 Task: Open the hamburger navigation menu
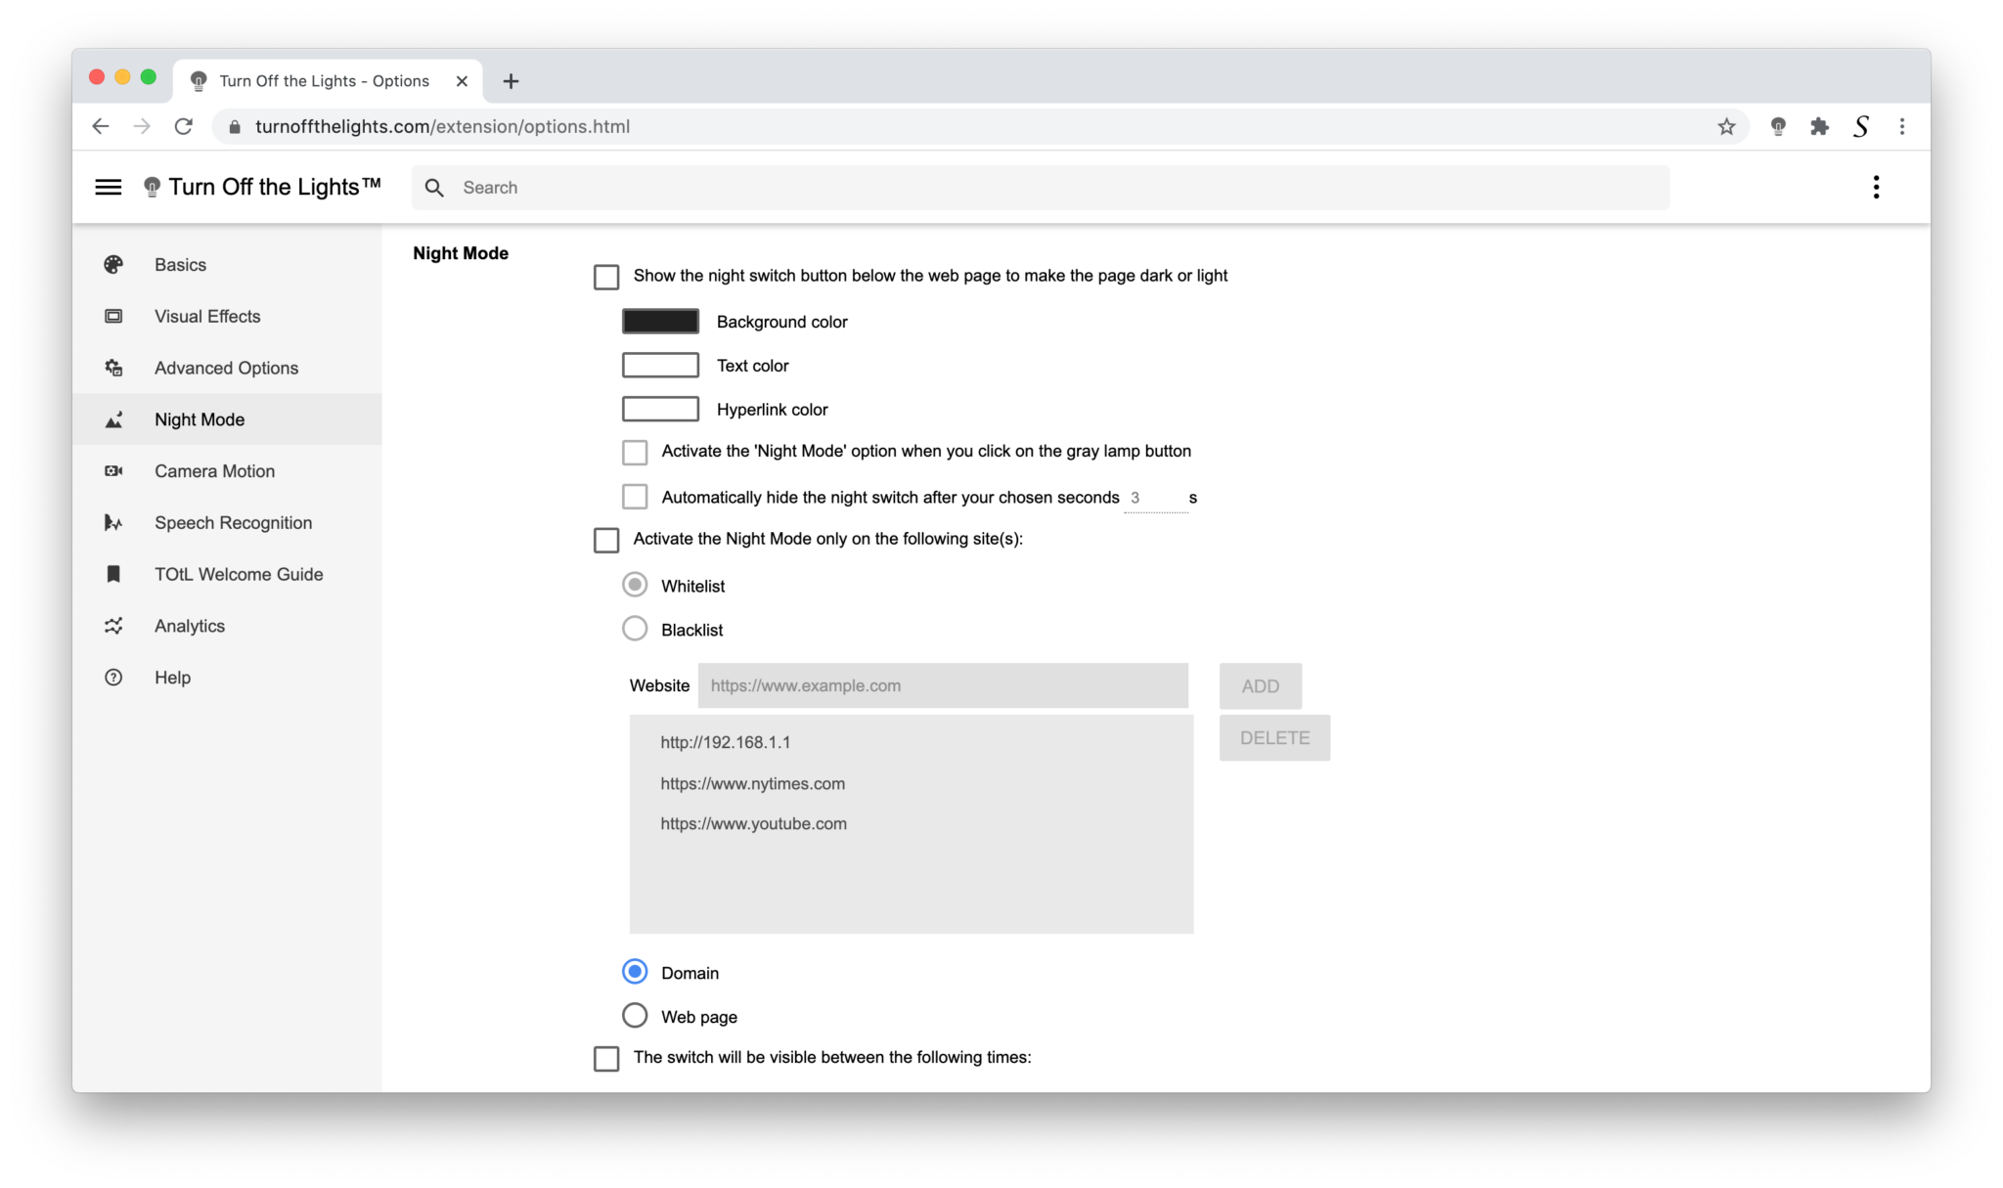109,187
